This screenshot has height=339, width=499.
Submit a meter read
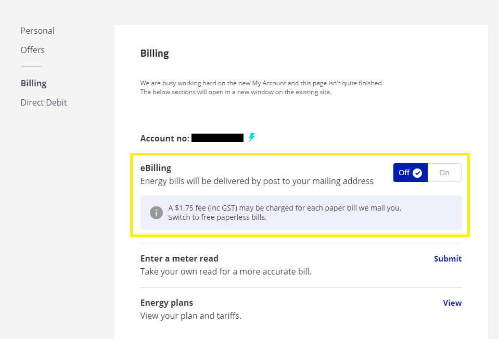[447, 258]
